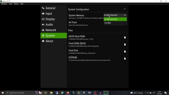This screenshot has height=95, width=169.
Task: Open File Explorer from the taskbar
Action: [51, 93]
